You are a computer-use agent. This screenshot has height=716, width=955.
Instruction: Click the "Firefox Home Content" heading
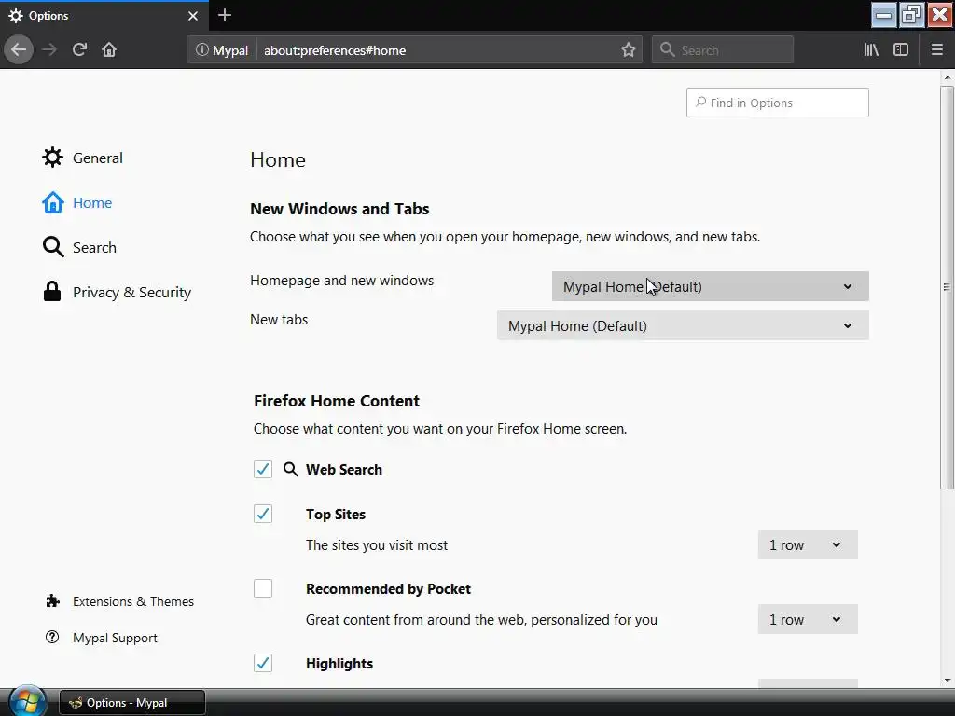point(337,401)
